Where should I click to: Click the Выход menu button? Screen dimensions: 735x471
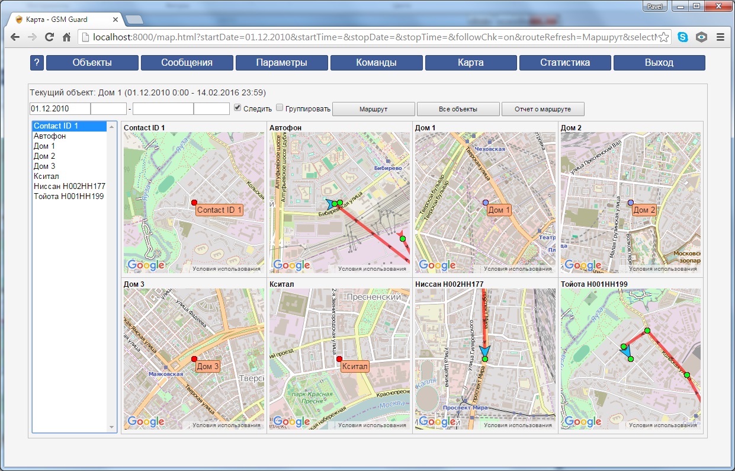(659, 63)
